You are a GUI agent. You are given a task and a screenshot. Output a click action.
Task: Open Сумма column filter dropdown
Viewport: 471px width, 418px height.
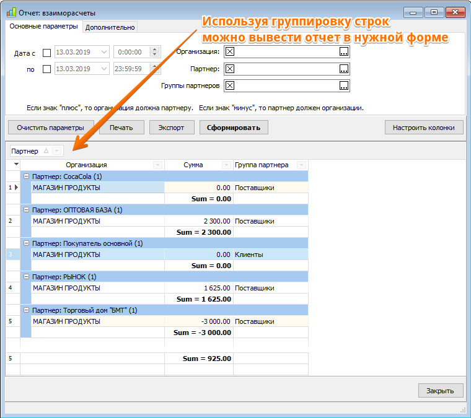pos(226,165)
